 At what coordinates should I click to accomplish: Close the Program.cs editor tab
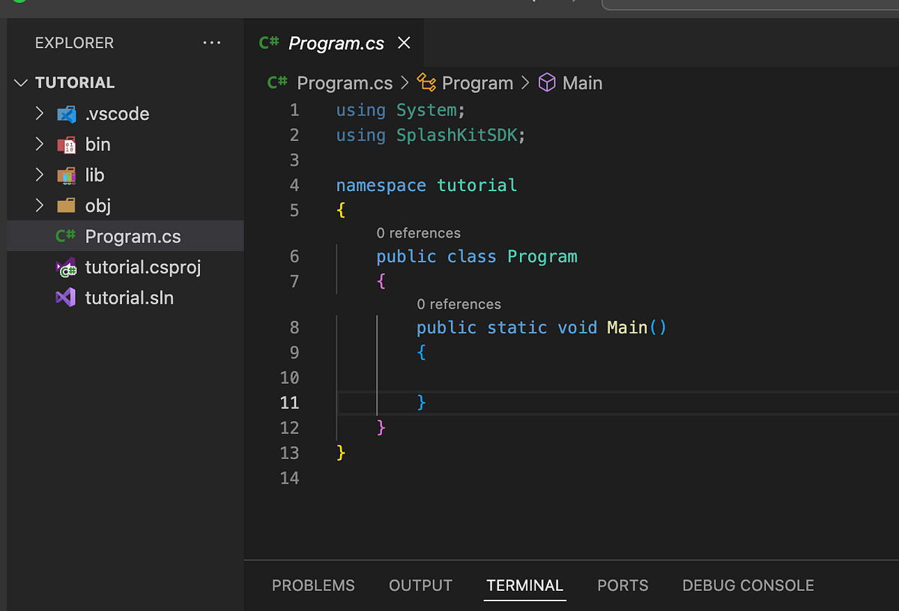tap(404, 43)
